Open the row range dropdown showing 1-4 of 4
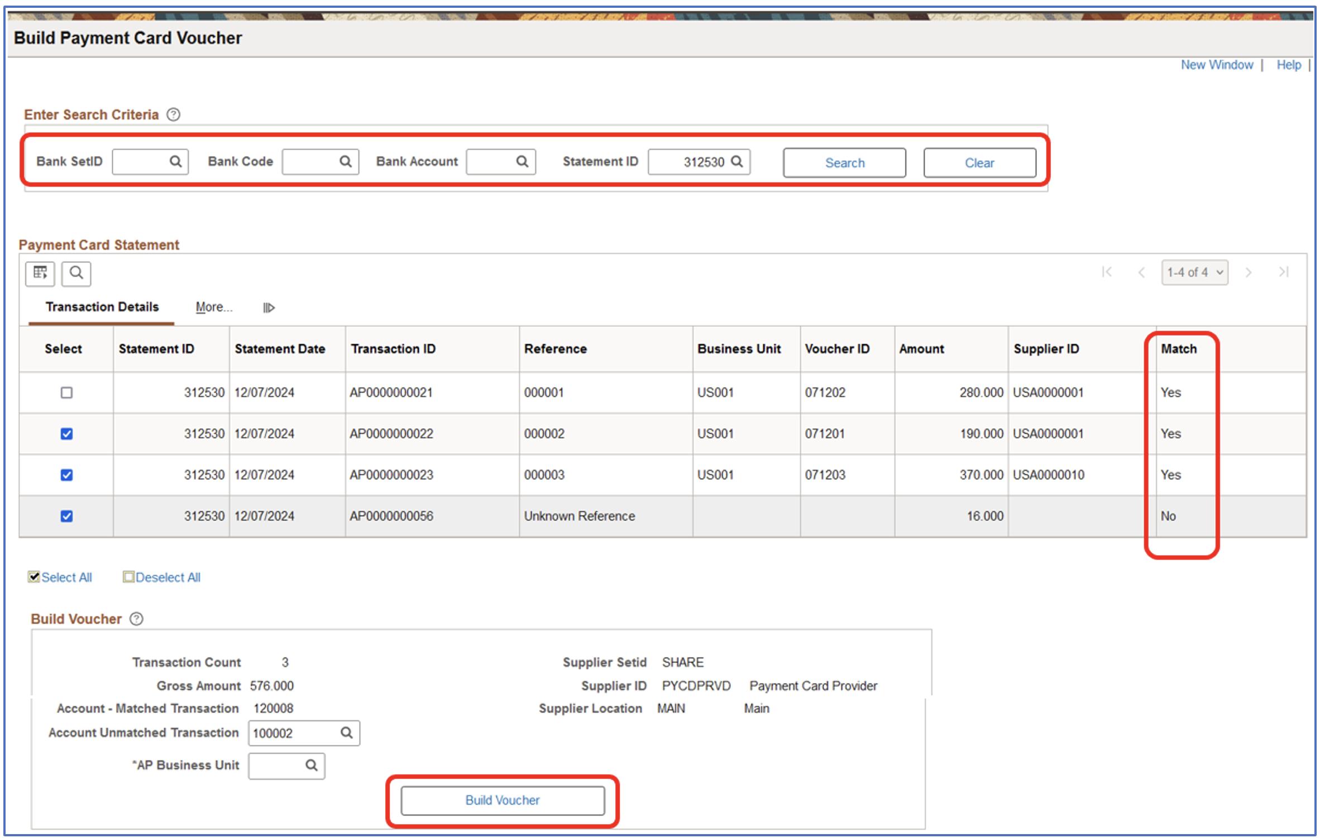 (1194, 272)
